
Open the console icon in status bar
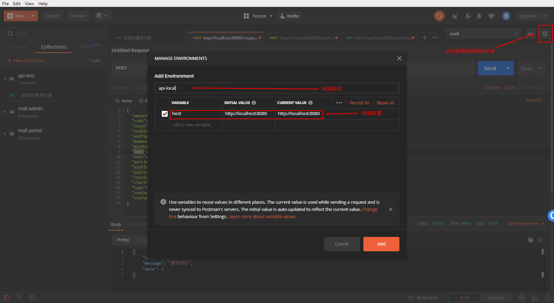coord(32,298)
